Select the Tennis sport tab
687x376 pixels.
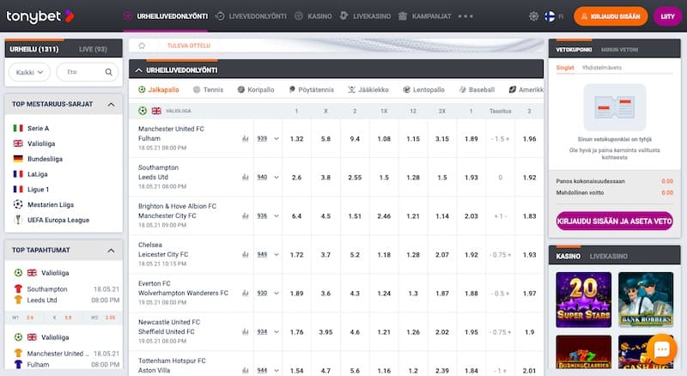click(208, 89)
